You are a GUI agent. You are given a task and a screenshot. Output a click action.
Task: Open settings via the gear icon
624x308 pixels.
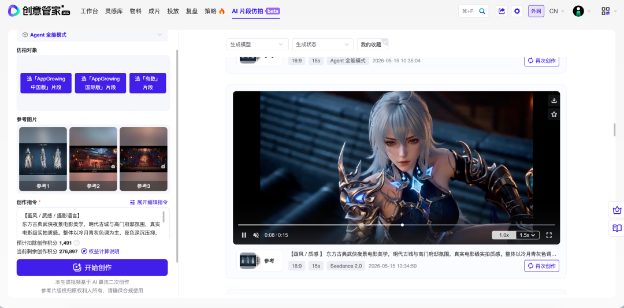(x=517, y=11)
